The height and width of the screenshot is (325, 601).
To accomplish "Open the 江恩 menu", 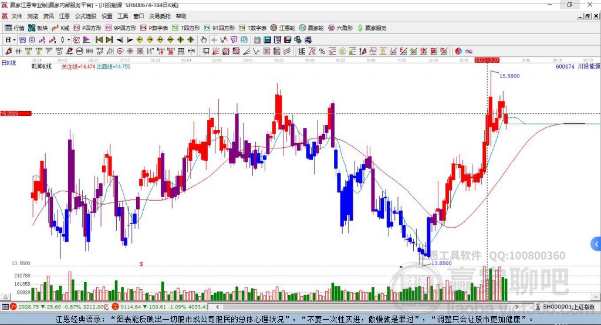I will click(65, 16).
